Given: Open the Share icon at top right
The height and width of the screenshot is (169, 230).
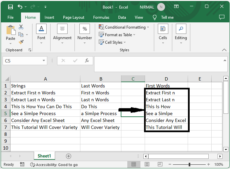Looking at the screenshot, I should [x=222, y=17].
